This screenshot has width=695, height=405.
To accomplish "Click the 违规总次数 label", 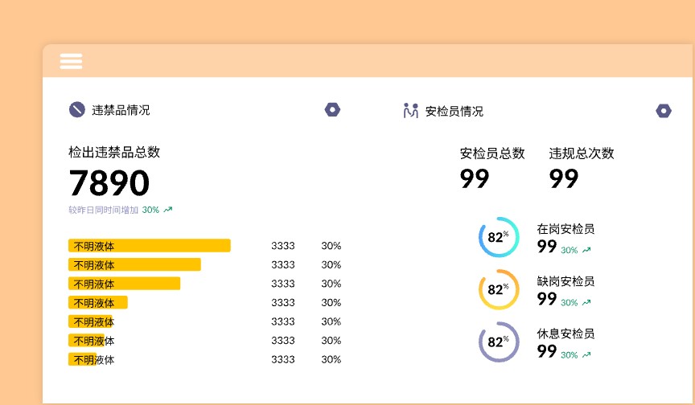I will tap(582, 153).
